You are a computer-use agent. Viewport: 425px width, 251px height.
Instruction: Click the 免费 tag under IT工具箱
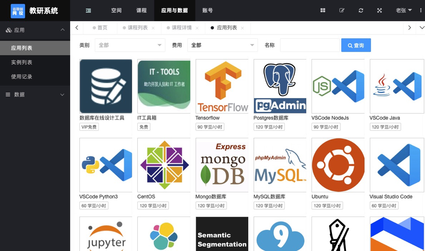(x=144, y=127)
